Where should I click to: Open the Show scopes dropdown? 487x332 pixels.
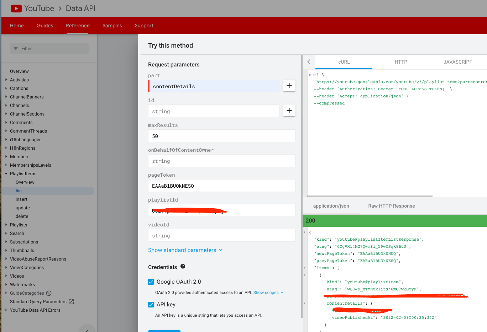(268, 293)
